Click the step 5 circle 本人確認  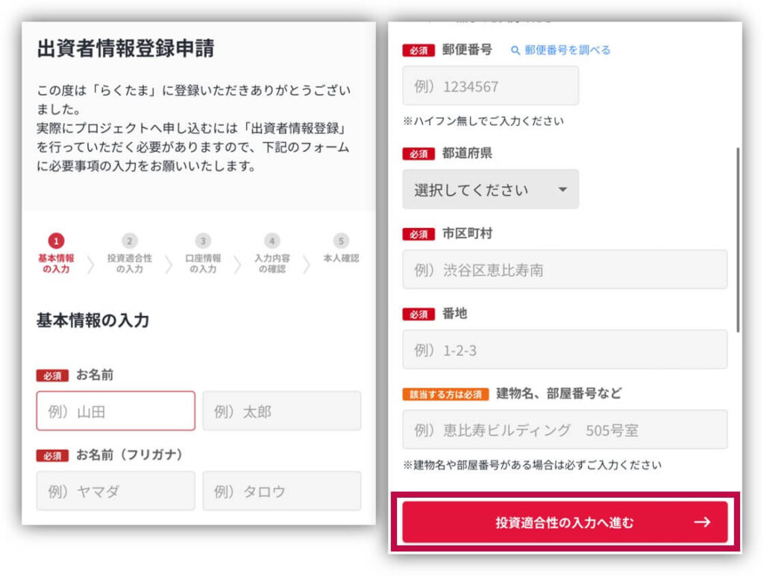point(341,241)
